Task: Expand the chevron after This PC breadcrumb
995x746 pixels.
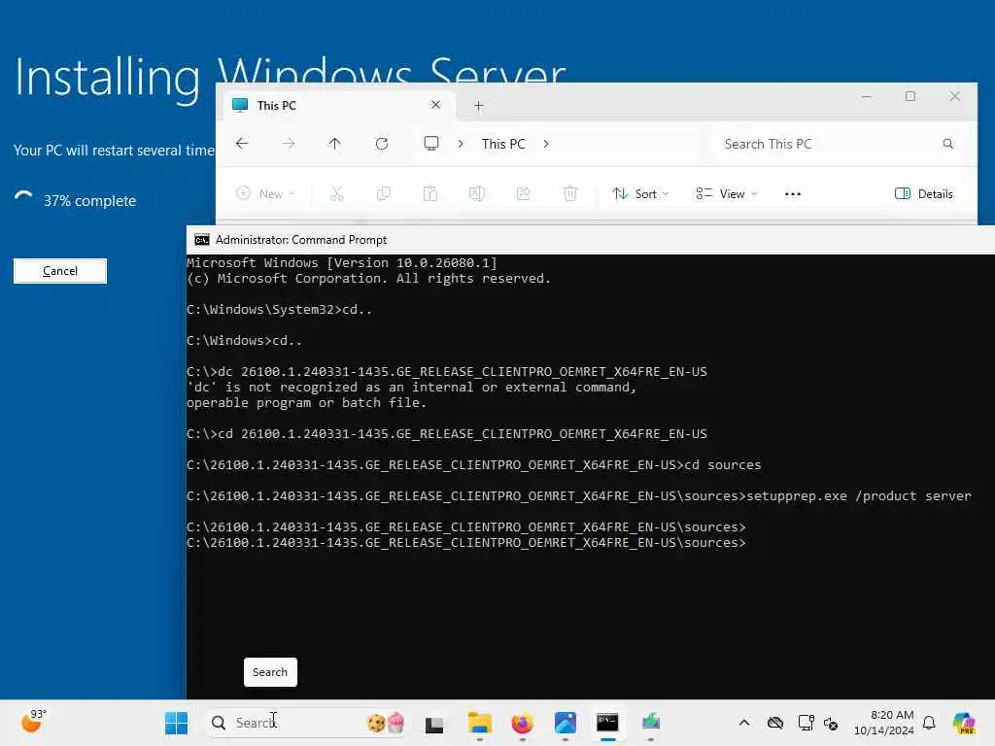Action: click(546, 144)
